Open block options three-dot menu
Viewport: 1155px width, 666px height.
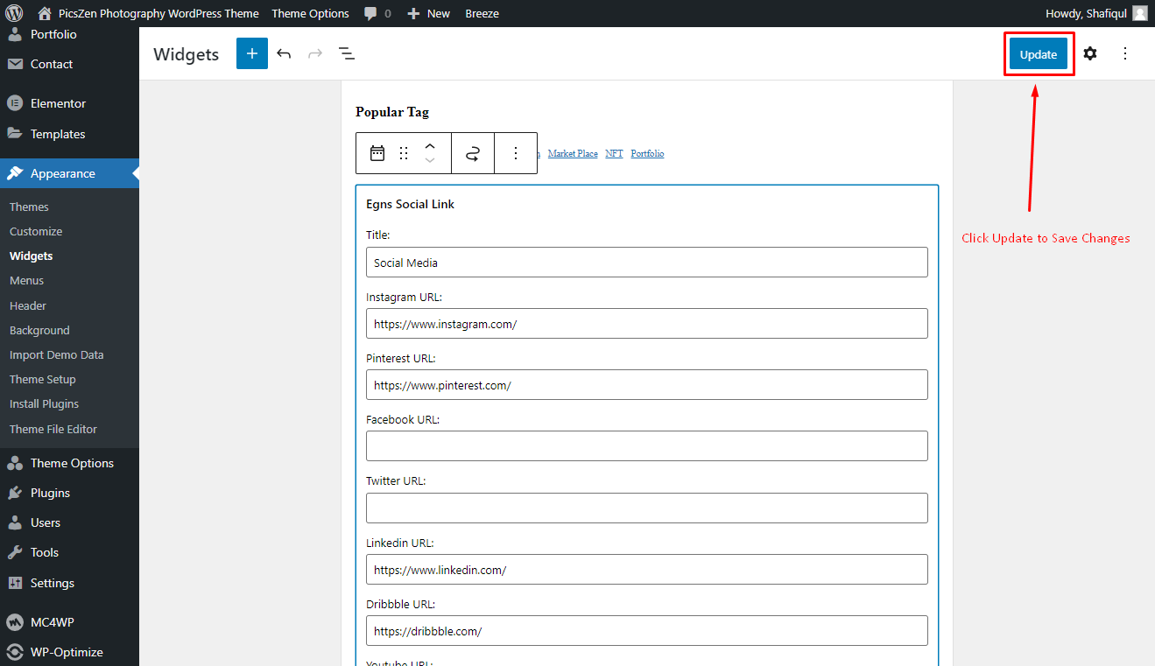point(516,153)
